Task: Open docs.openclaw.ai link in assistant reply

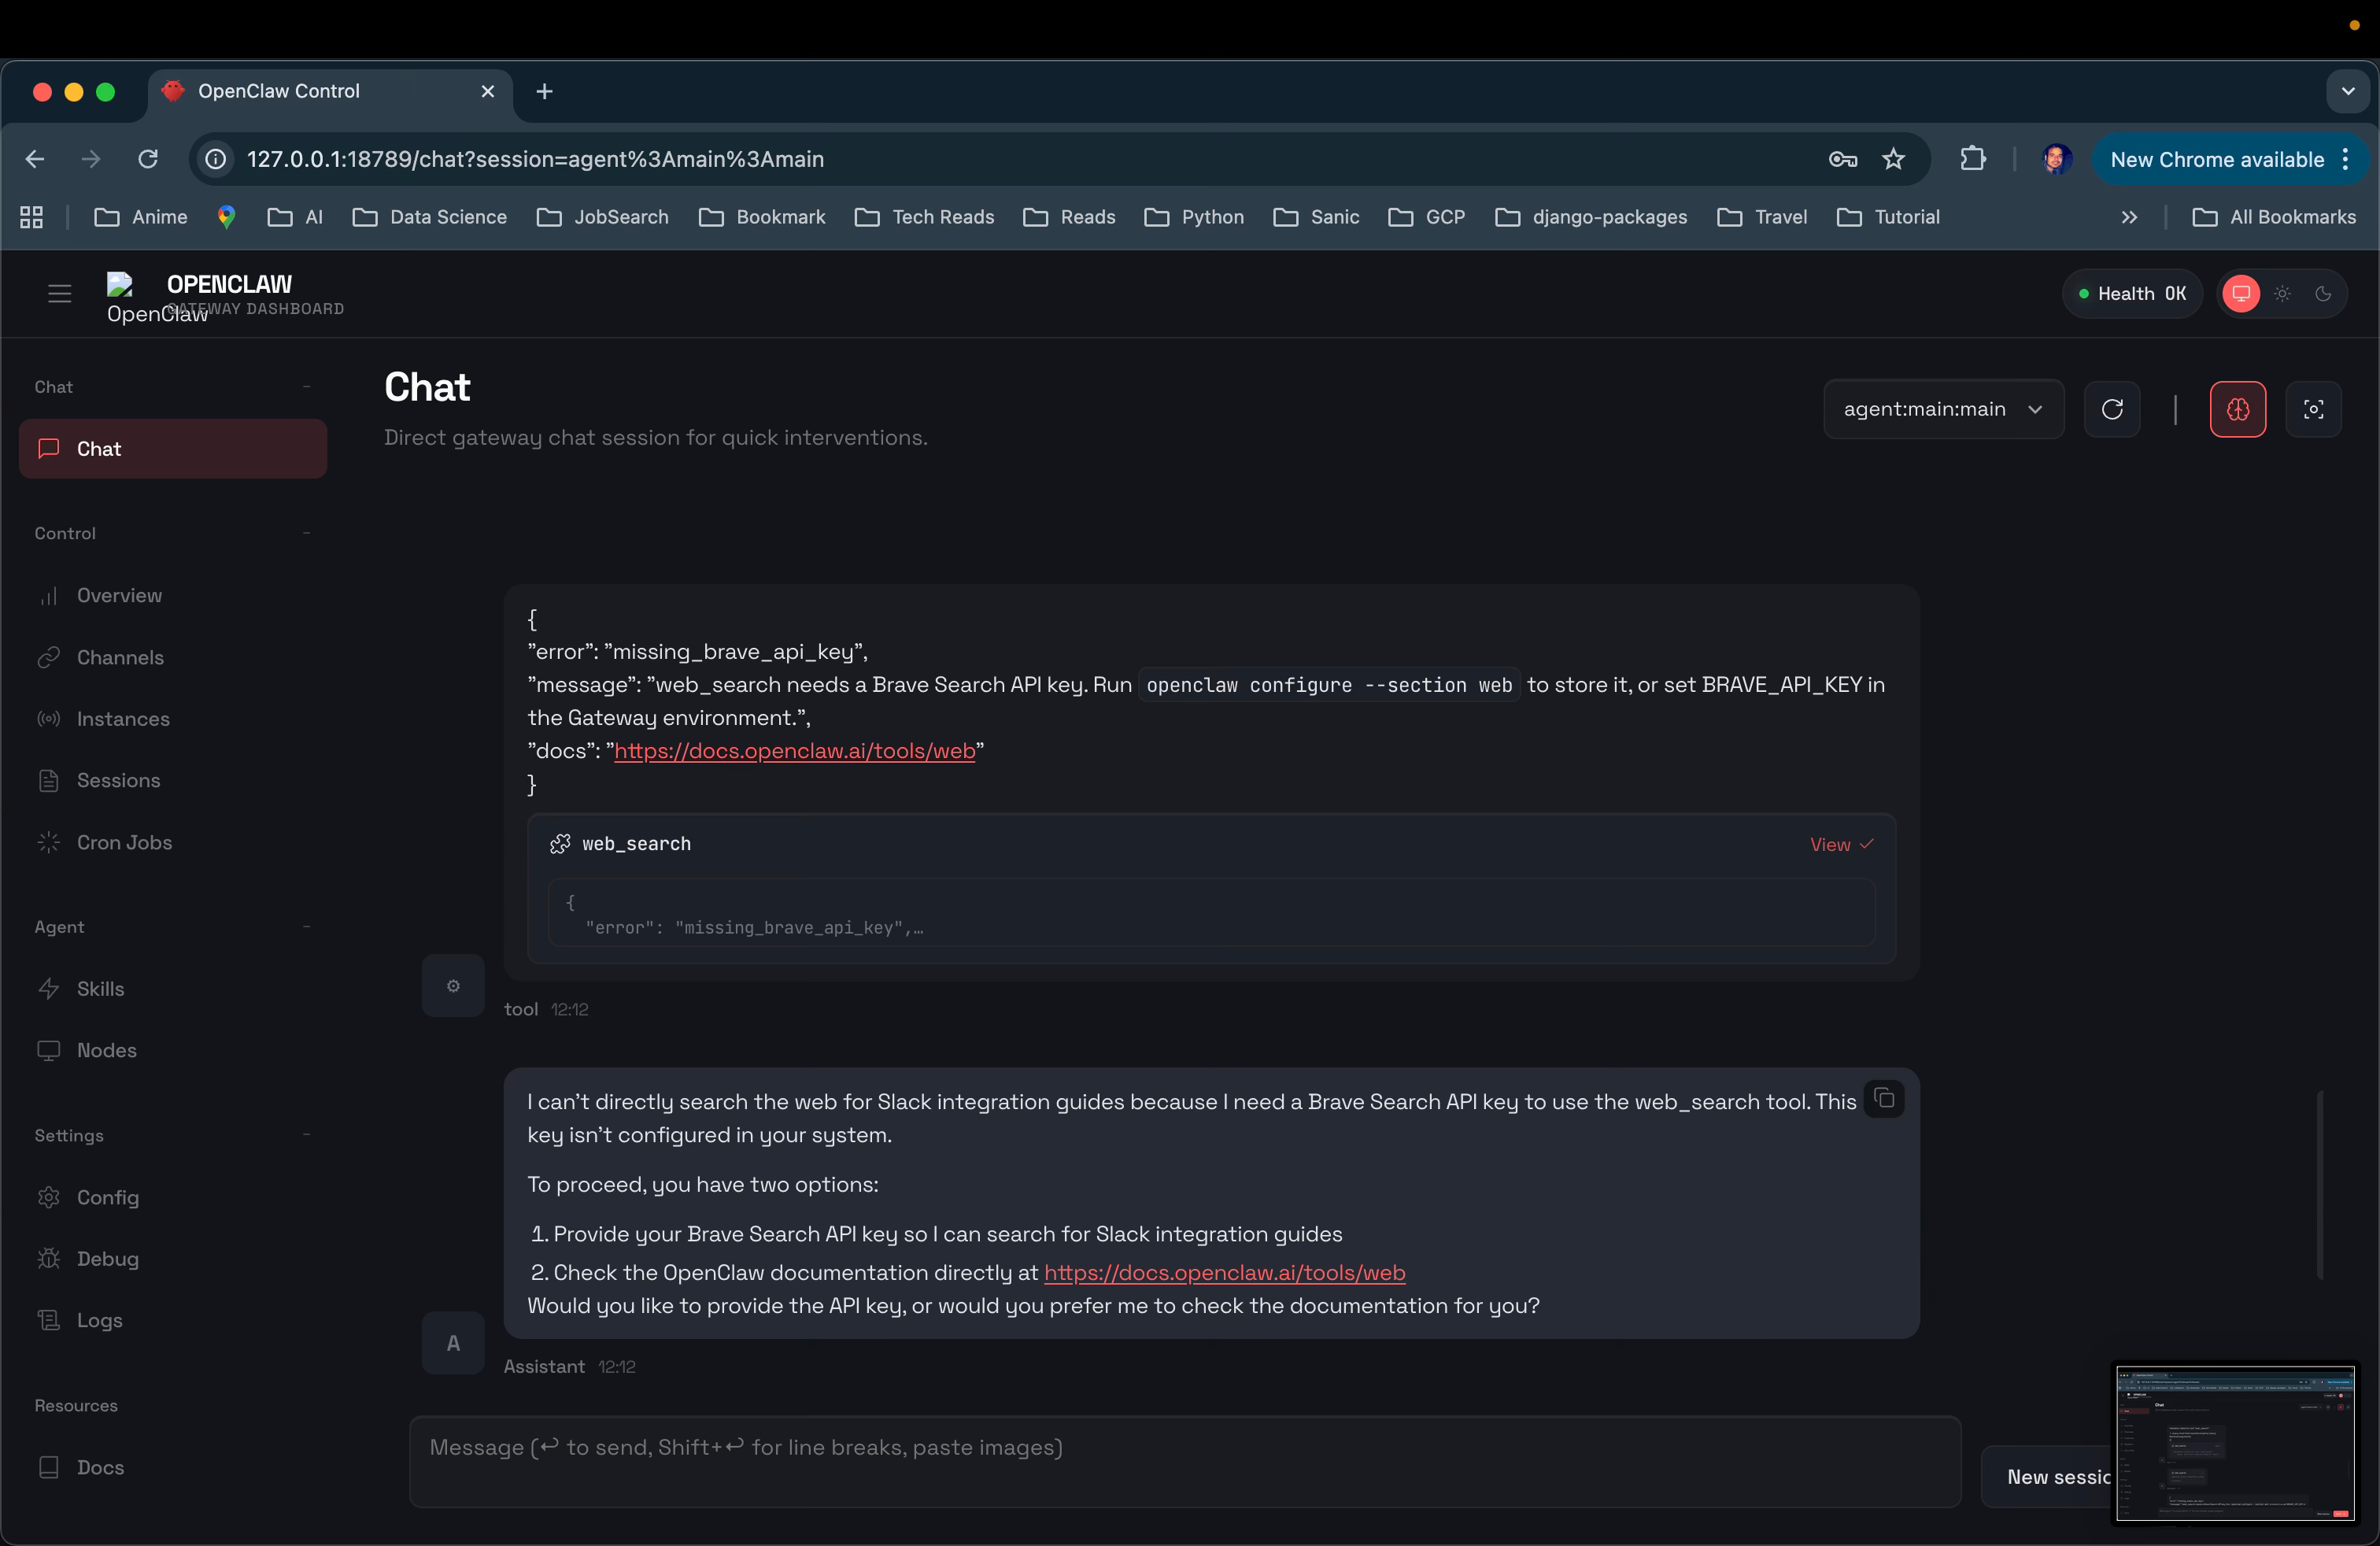Action: click(1224, 1272)
